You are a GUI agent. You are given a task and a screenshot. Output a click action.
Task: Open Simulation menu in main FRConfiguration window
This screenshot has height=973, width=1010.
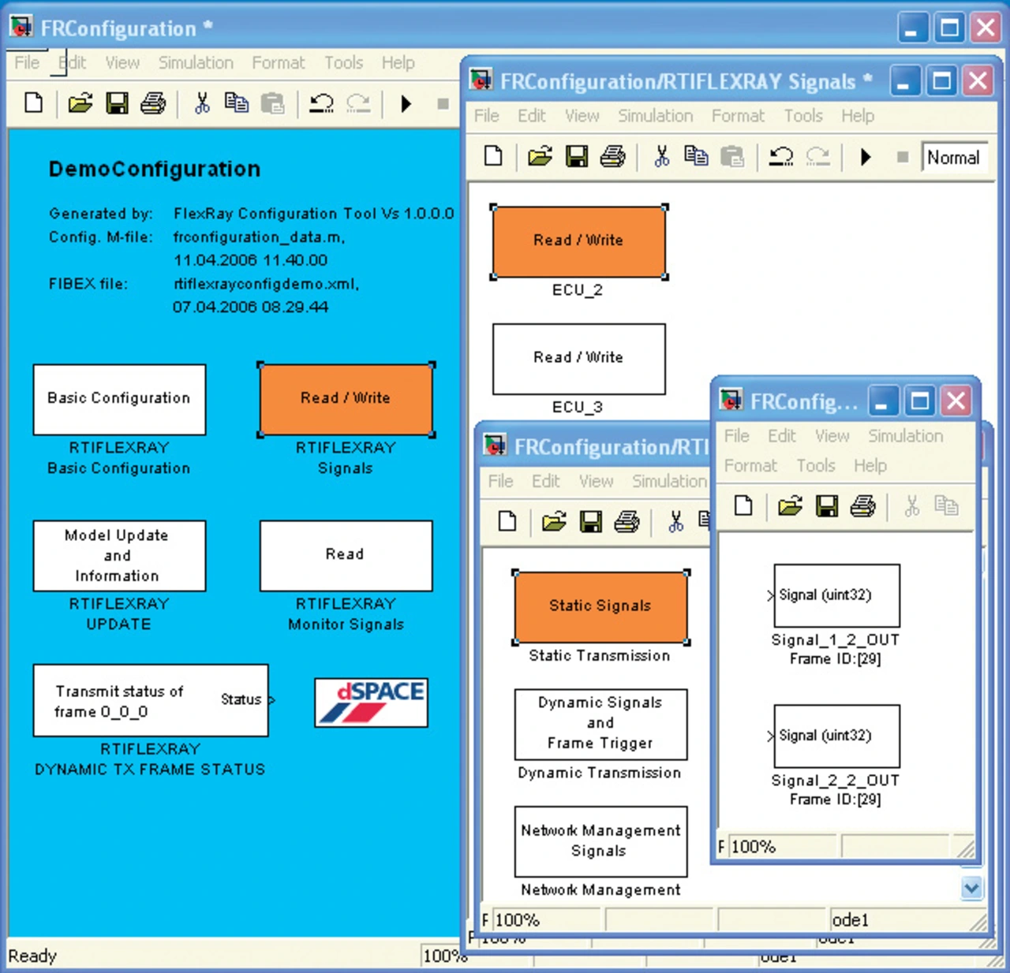(196, 63)
